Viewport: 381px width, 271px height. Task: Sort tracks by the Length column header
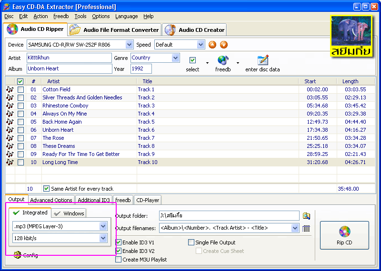coord(356,81)
